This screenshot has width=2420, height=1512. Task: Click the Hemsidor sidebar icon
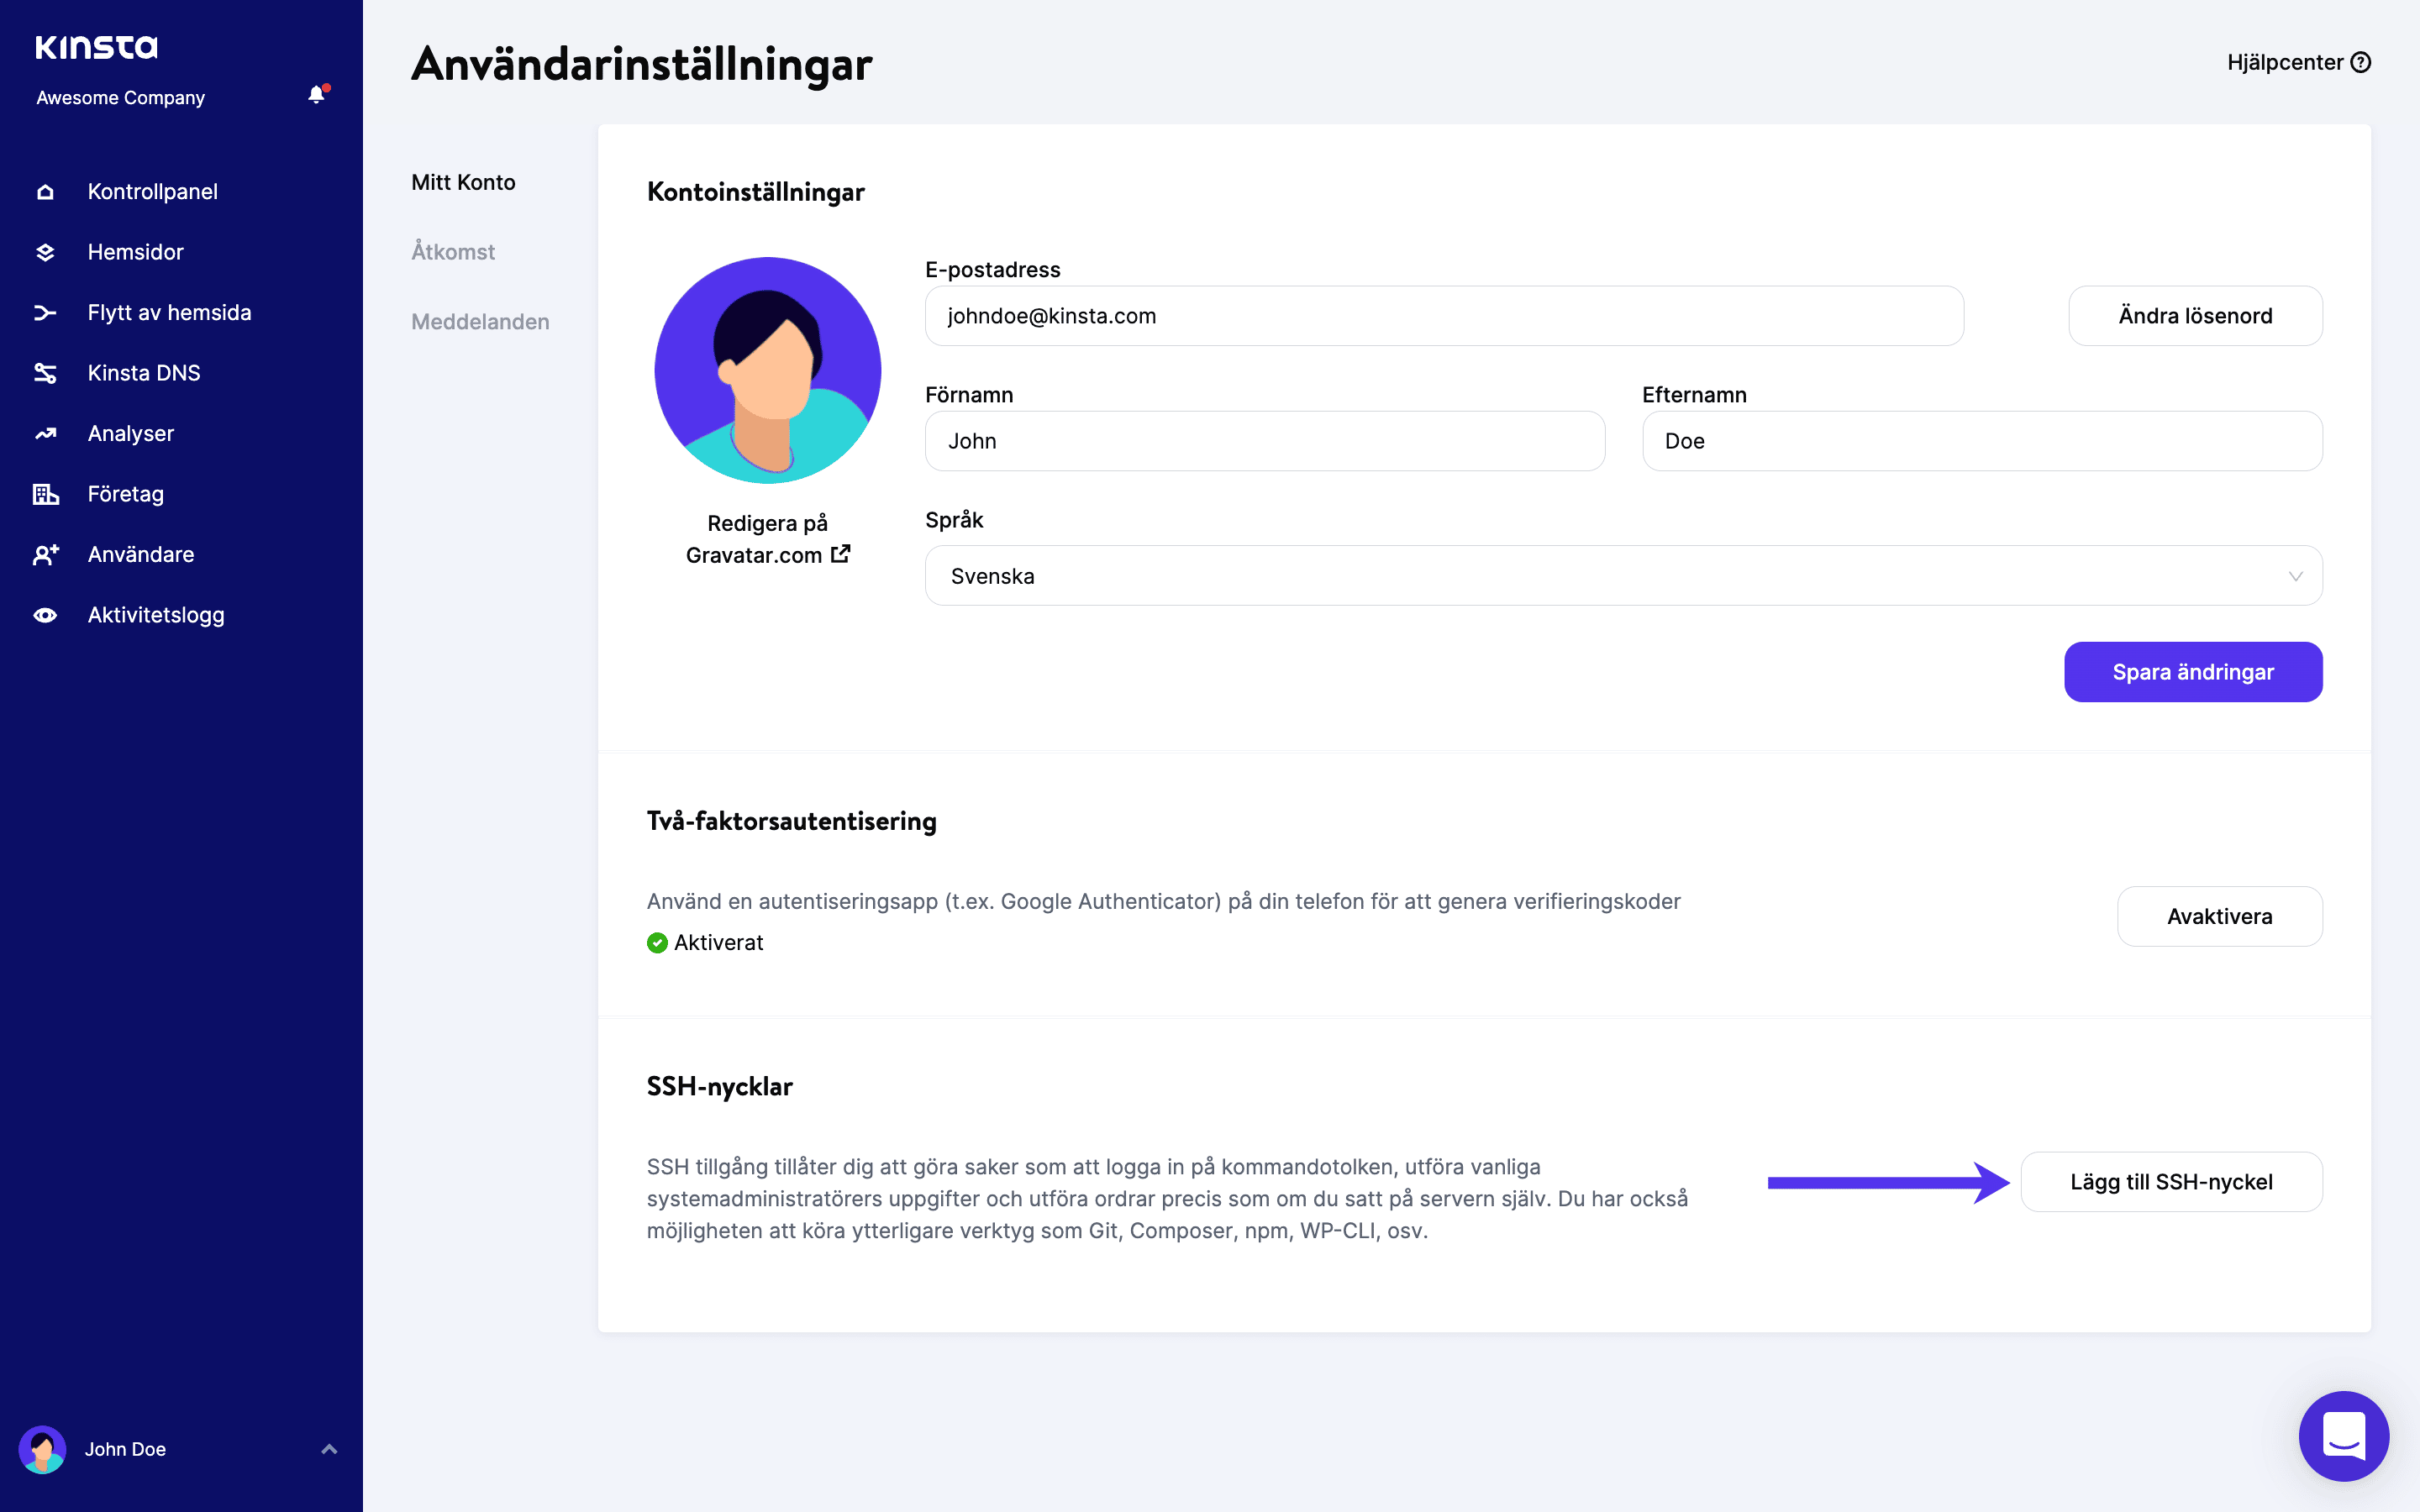45,253
